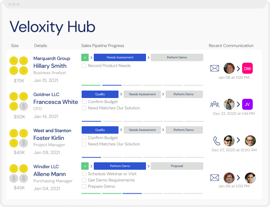The height and width of the screenshot is (207, 270).
Task: Click chevron after green check in Marquardt row
Action: coord(91,58)
